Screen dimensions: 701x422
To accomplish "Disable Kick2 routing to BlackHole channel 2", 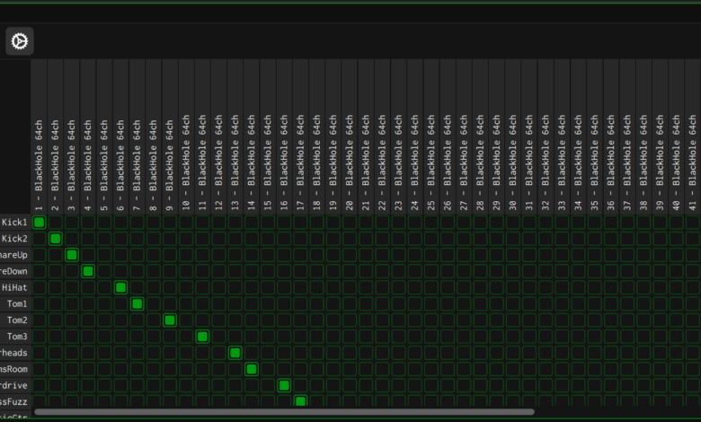I will click(x=55, y=239).
